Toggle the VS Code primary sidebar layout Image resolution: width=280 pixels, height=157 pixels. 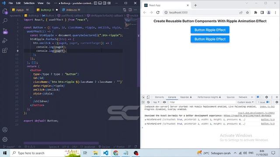[95, 3]
